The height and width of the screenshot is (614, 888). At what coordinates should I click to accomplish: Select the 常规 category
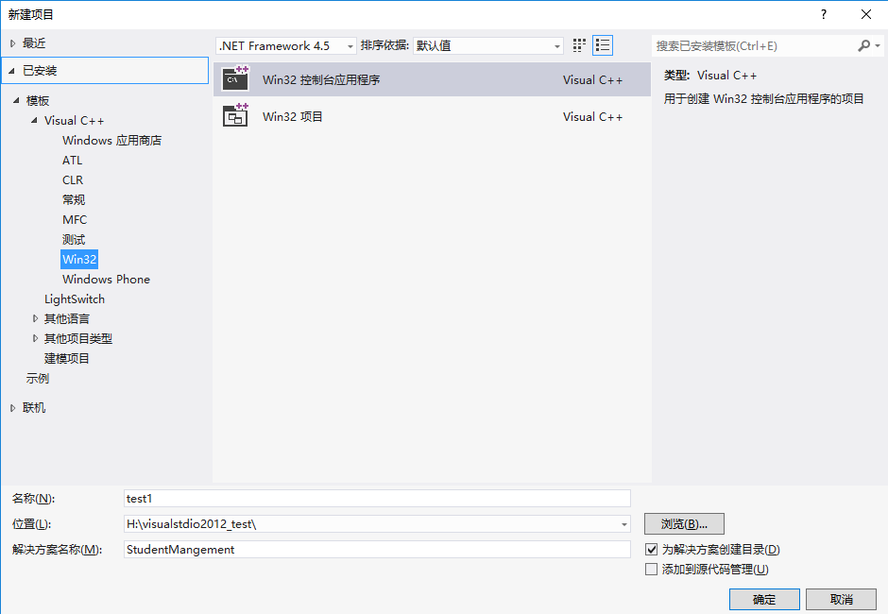tap(74, 200)
